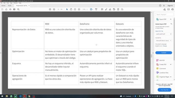
Task: Click the tools pane scrollbar
Action: pos(174,39)
